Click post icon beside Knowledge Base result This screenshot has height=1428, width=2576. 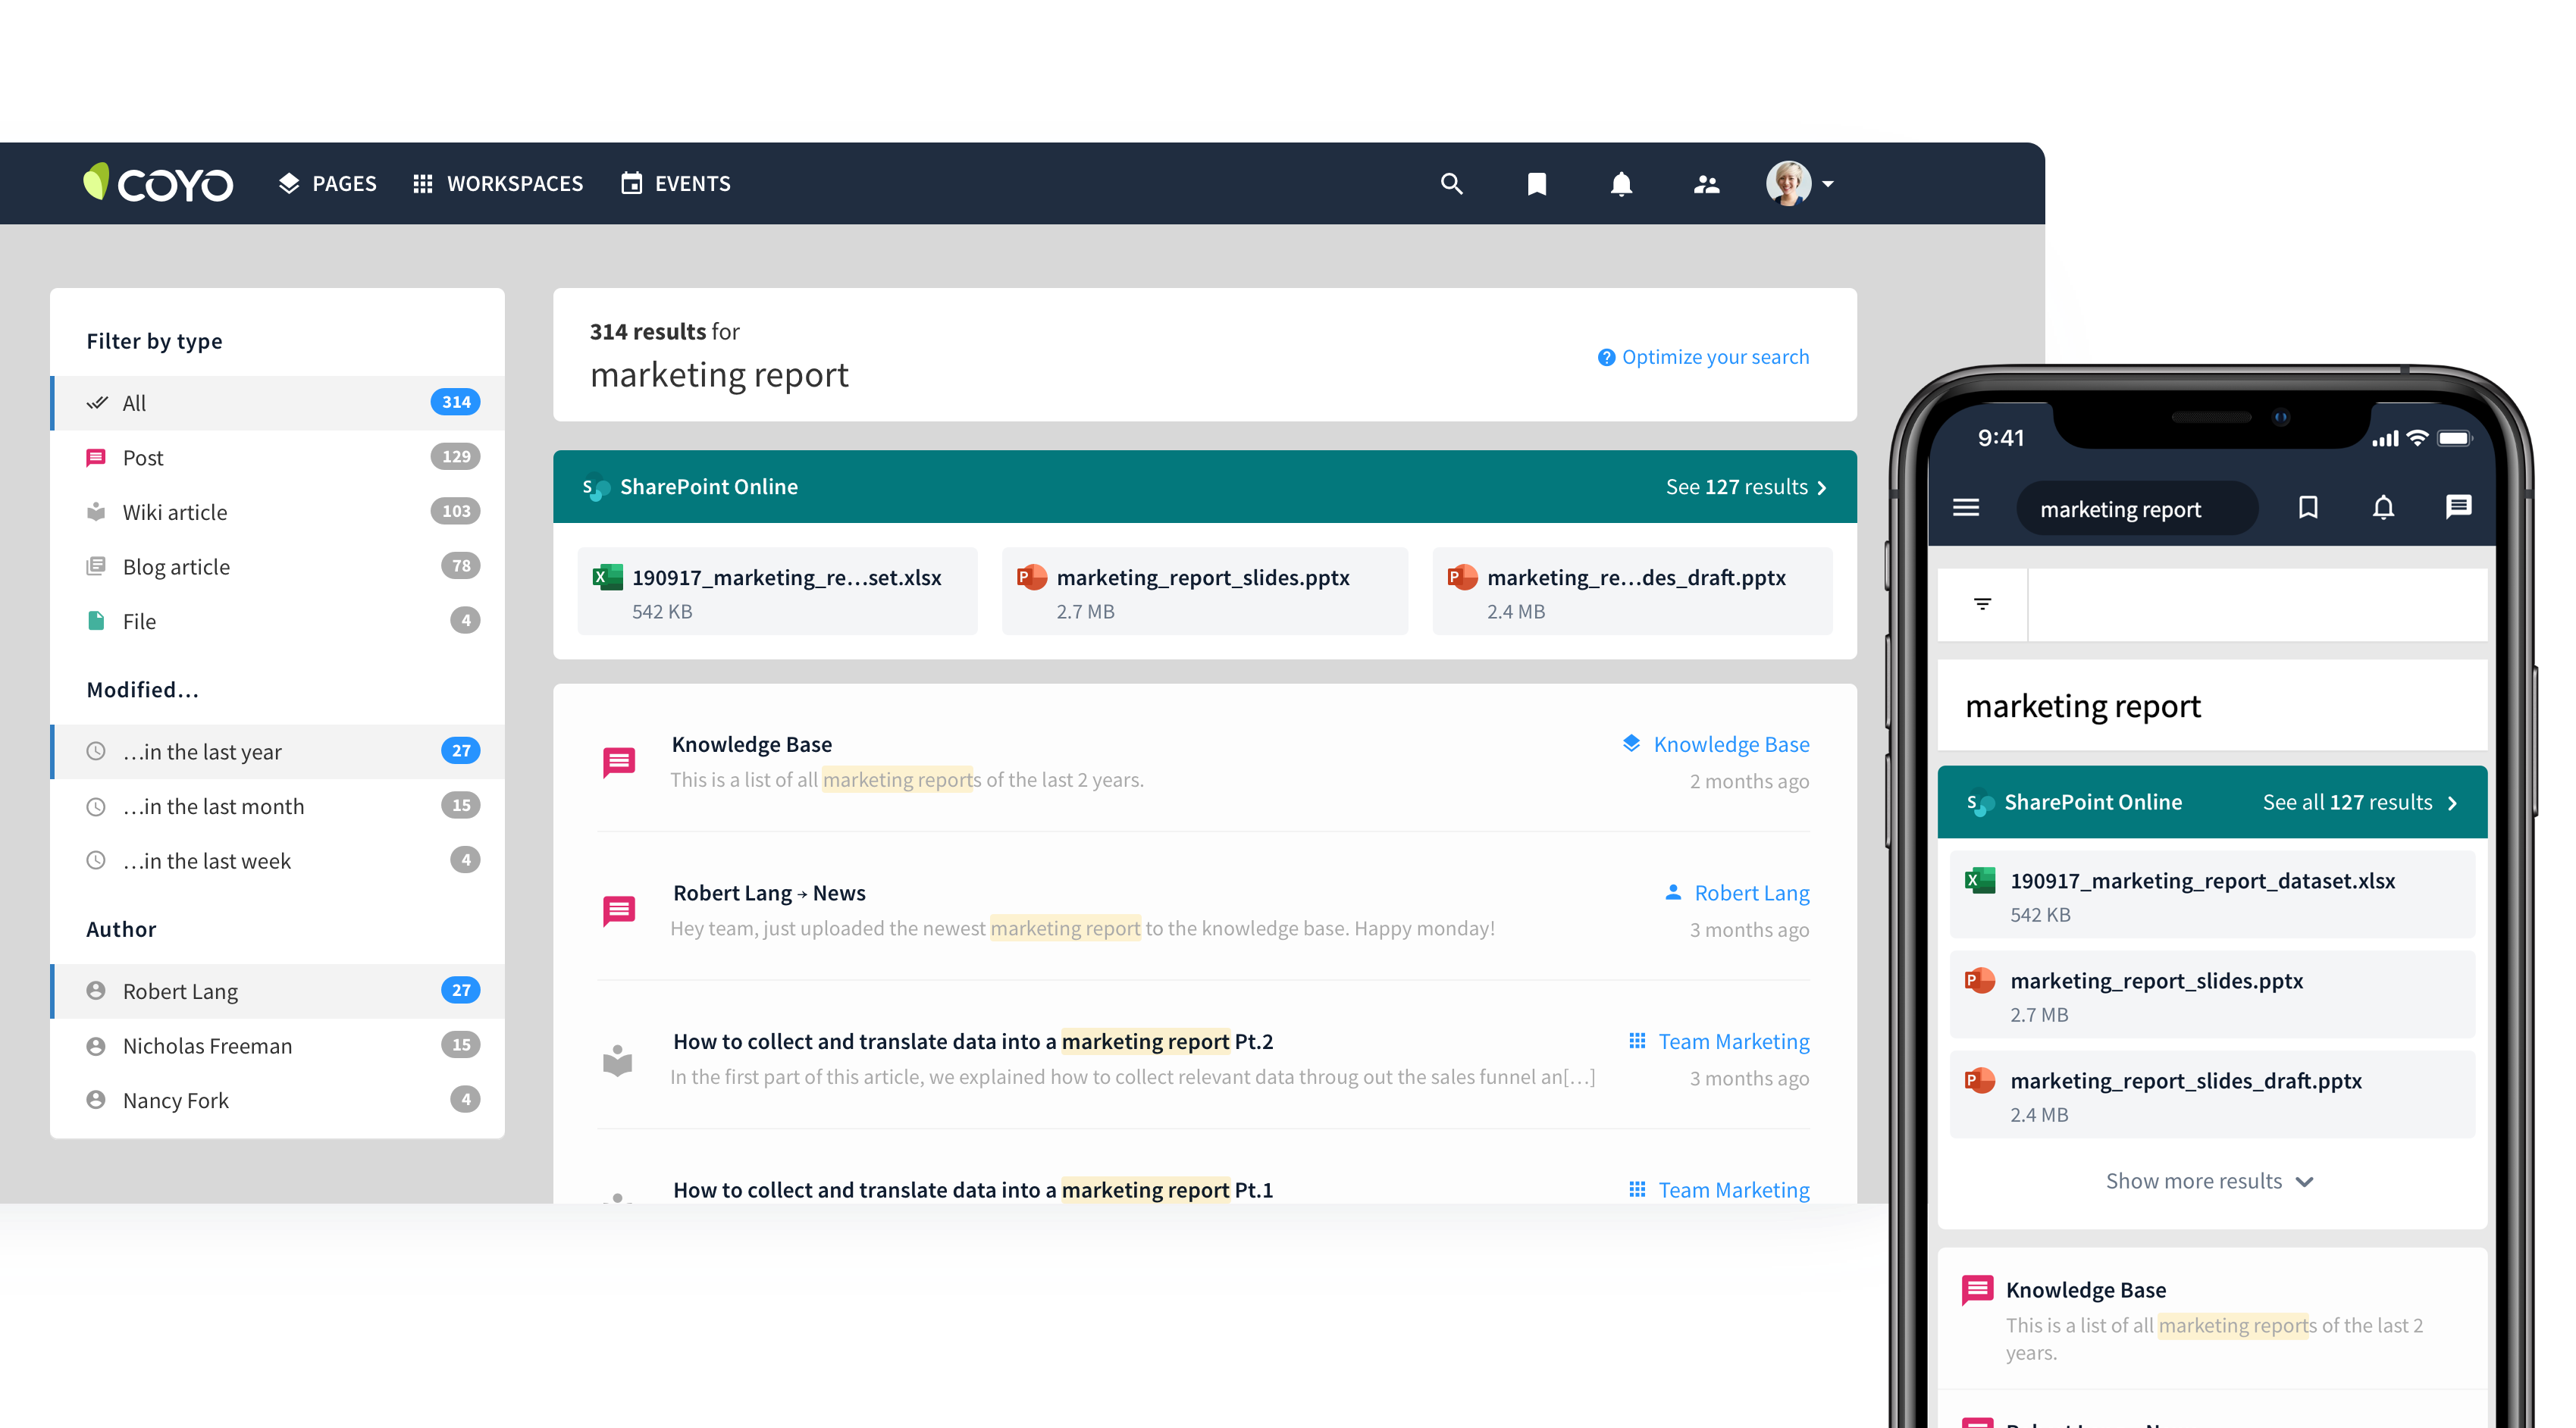click(619, 762)
